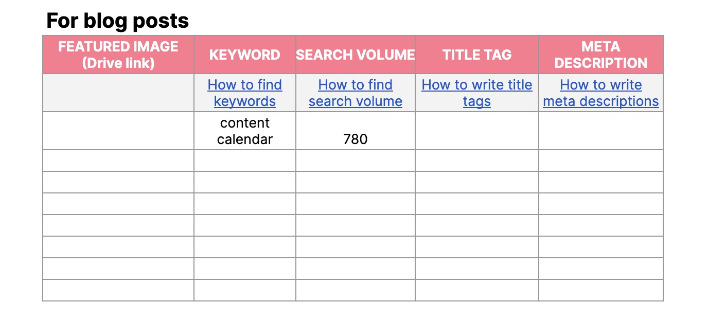Select the KEYWORD column header
The image size is (708, 320).
(x=244, y=55)
